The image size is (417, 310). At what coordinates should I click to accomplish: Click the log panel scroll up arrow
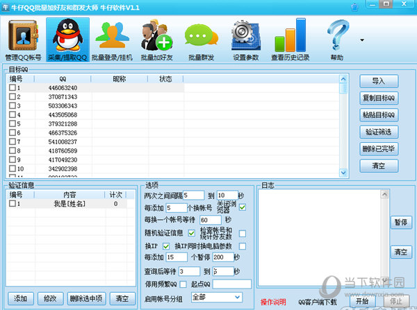384,195
